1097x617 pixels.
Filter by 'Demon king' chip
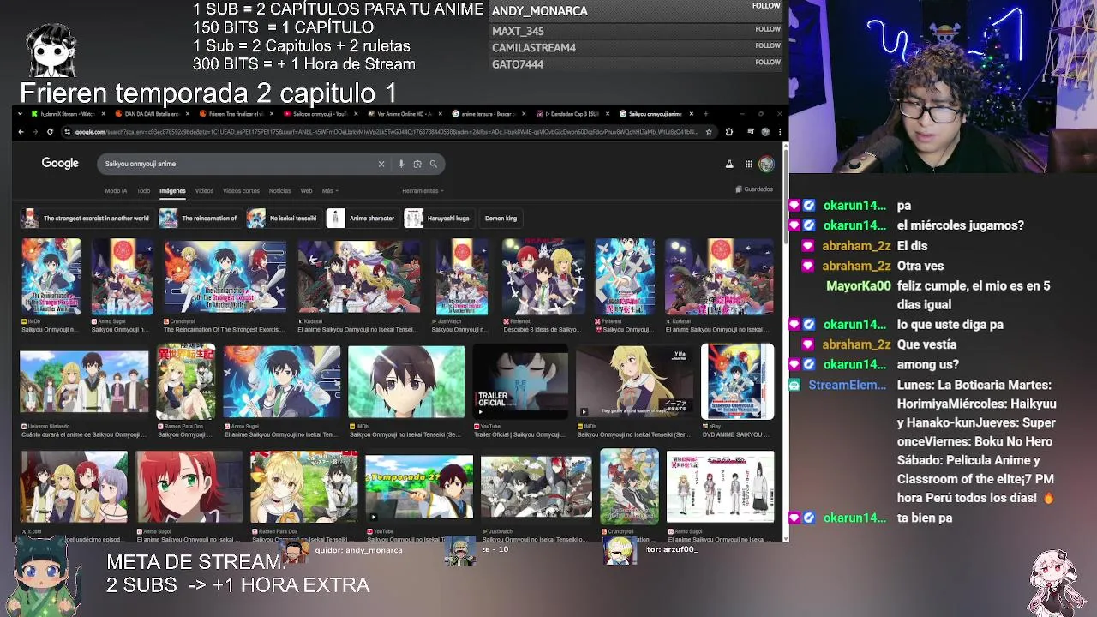click(x=501, y=219)
